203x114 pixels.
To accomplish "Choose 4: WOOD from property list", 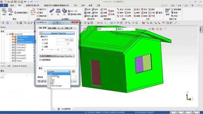I will [x=59, y=80].
